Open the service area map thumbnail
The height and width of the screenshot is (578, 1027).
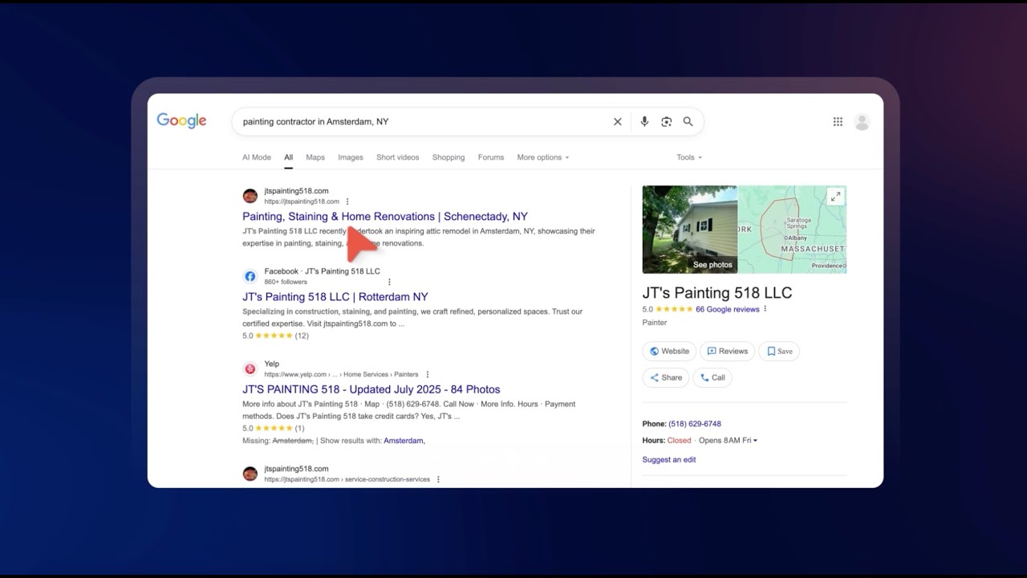(x=792, y=230)
